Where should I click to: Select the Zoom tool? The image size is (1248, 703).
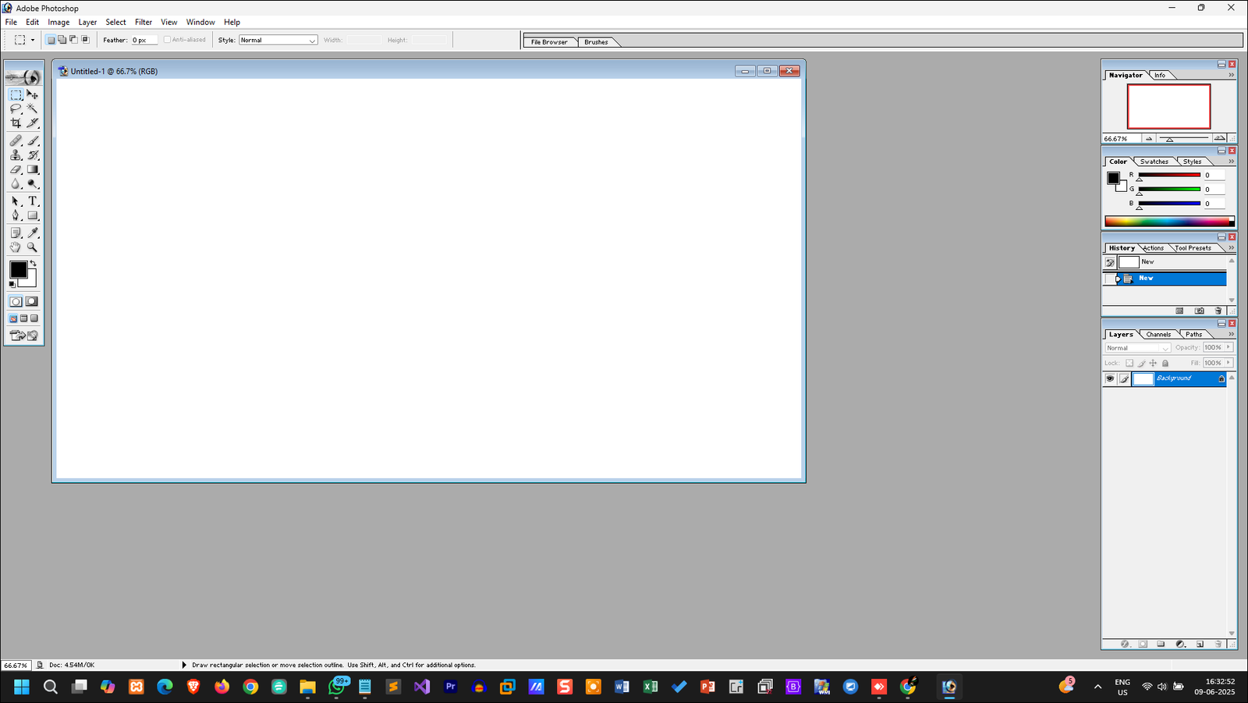click(x=33, y=247)
